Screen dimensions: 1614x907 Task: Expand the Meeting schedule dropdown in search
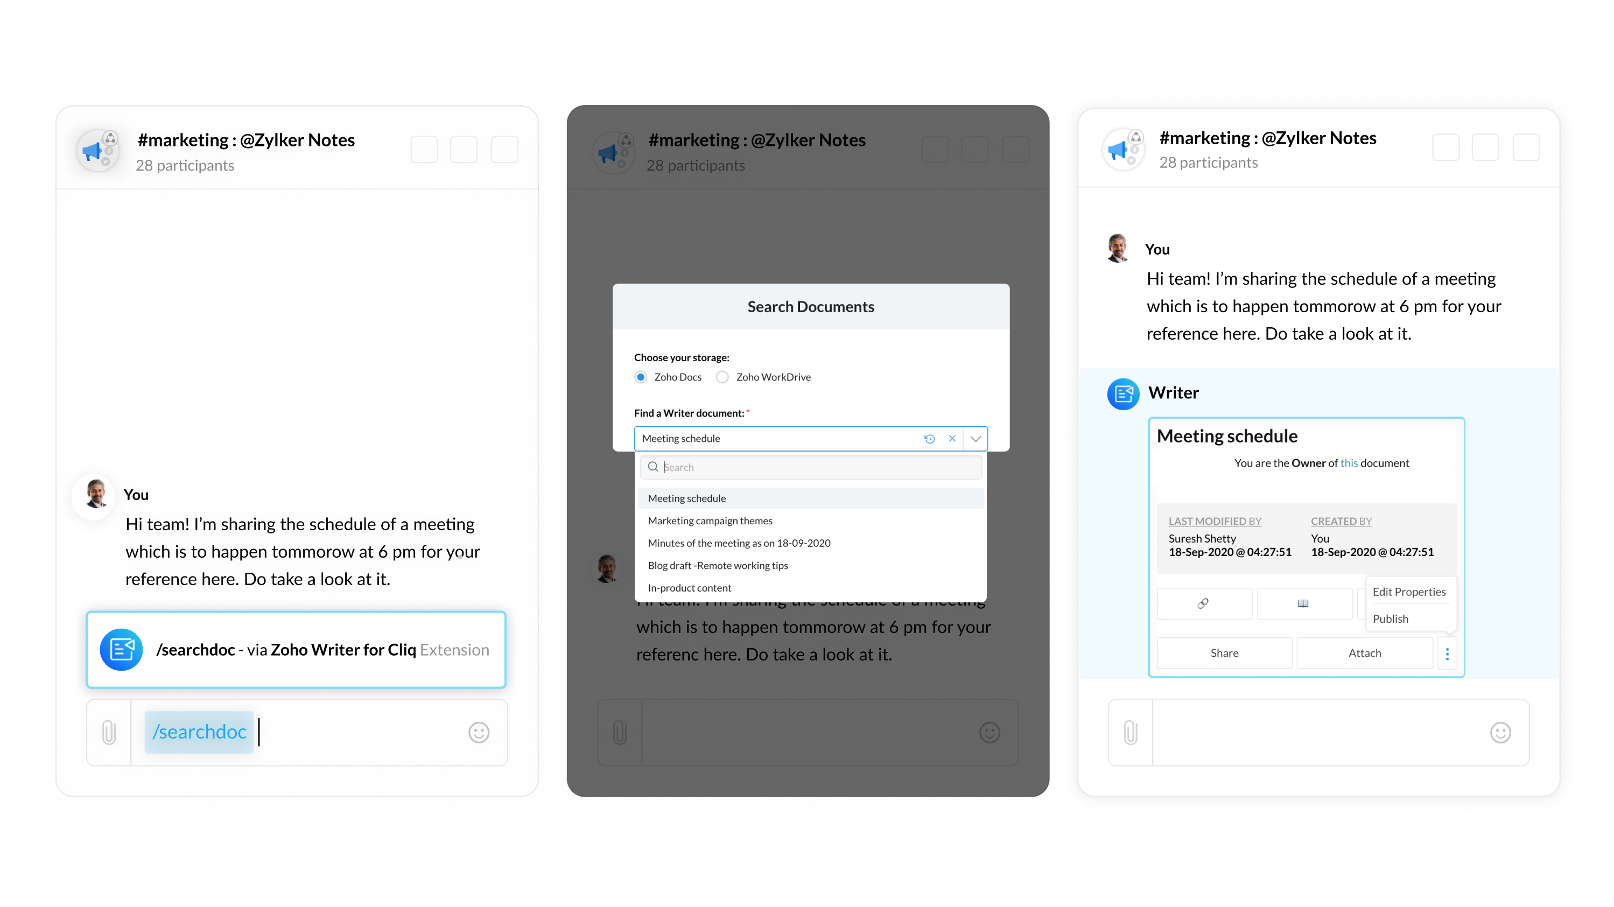(976, 438)
